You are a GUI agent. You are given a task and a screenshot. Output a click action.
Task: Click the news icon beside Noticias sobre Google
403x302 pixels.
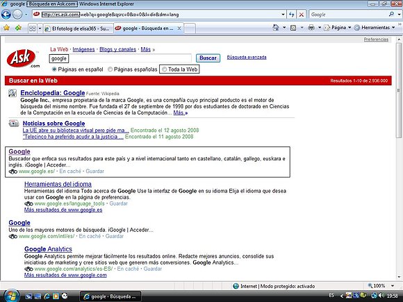click(14, 124)
